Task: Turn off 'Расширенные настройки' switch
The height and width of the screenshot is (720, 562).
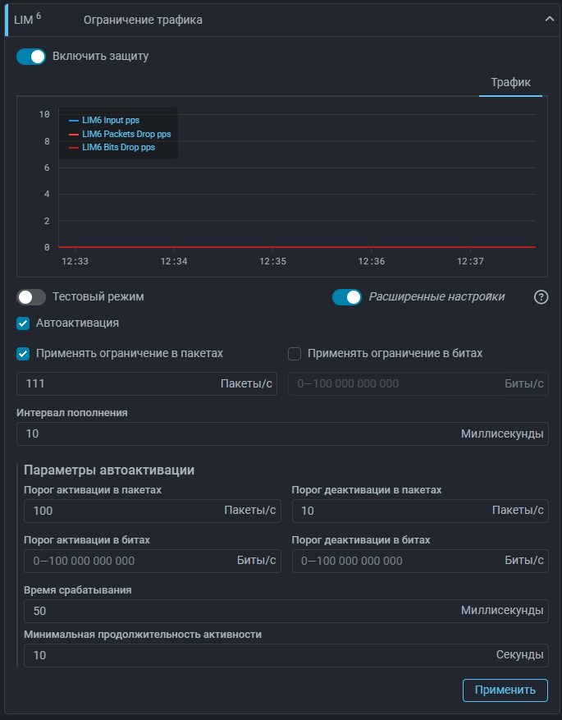Action: tap(346, 297)
